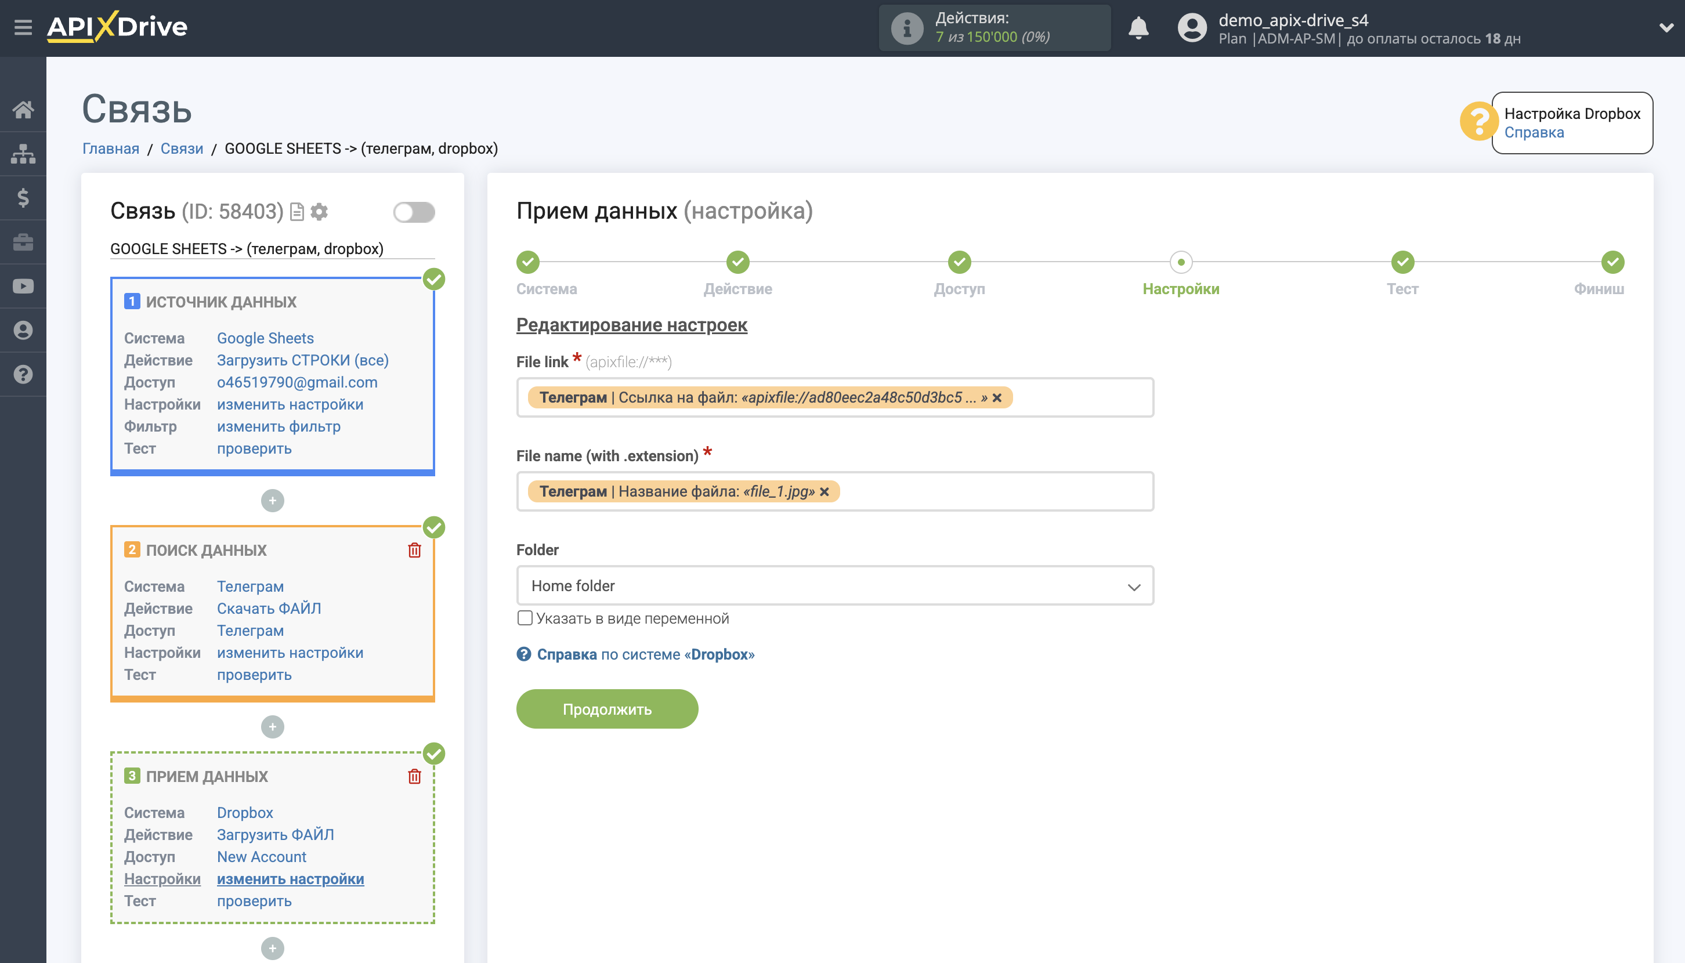The image size is (1685, 963).
Task: Click the gear icon next to connection ID
Action: pyautogui.click(x=320, y=212)
